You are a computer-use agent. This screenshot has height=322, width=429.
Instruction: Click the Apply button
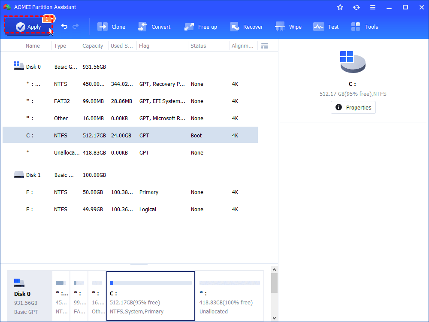tap(28, 27)
